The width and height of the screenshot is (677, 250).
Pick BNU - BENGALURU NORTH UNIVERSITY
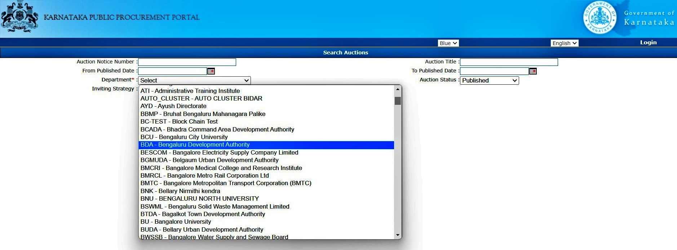(x=266, y=198)
